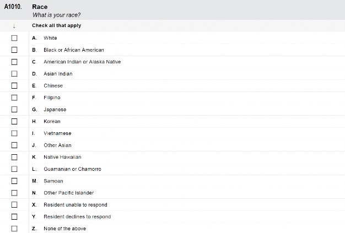Check the Guamanian or Chamorro checkbox

tap(14, 169)
